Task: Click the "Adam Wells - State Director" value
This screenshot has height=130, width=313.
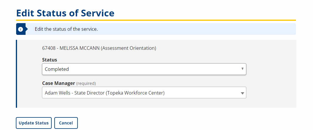Action: (x=73, y=93)
